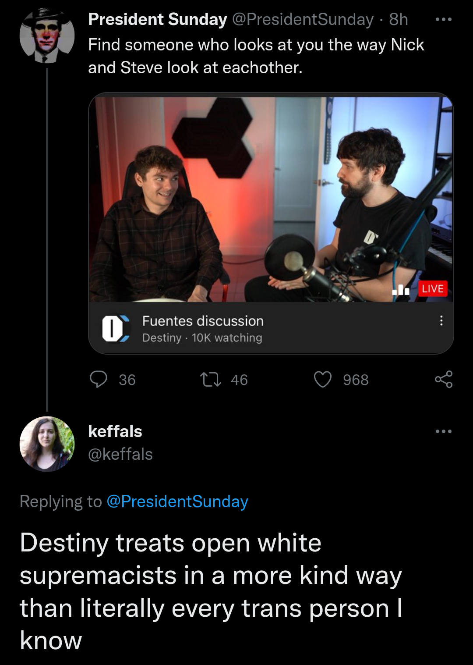Open vertical kebab menu on Fuentes discussion card
Screen dimensions: 473x665
(441, 320)
